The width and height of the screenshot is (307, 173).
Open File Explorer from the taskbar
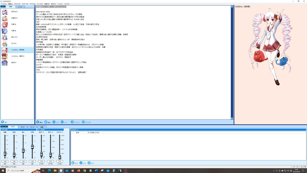pyautogui.click(x=55, y=171)
